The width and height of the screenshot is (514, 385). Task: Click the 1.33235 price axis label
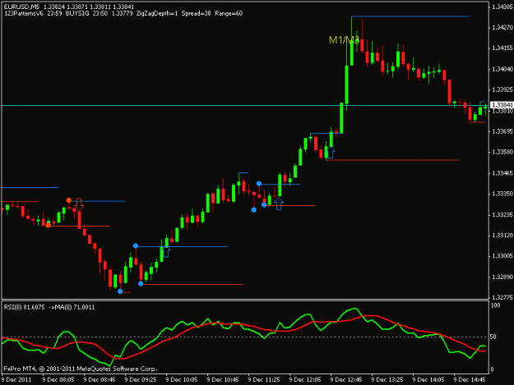pyautogui.click(x=502, y=214)
